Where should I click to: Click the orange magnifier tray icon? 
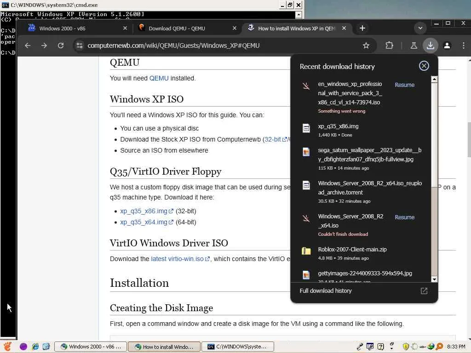[x=439, y=347]
